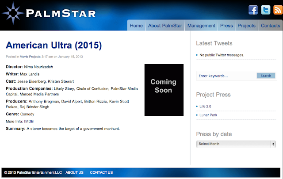Image resolution: width=283 pixels, height=179 pixels.
Task: Click the Coming Soon poster thumbnail
Action: pos(164,90)
